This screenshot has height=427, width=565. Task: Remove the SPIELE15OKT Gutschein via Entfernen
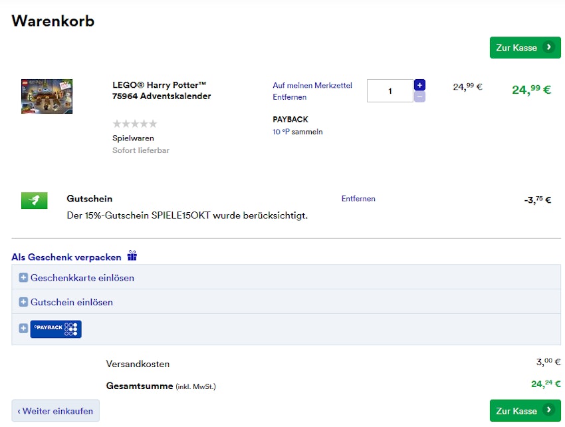(358, 199)
